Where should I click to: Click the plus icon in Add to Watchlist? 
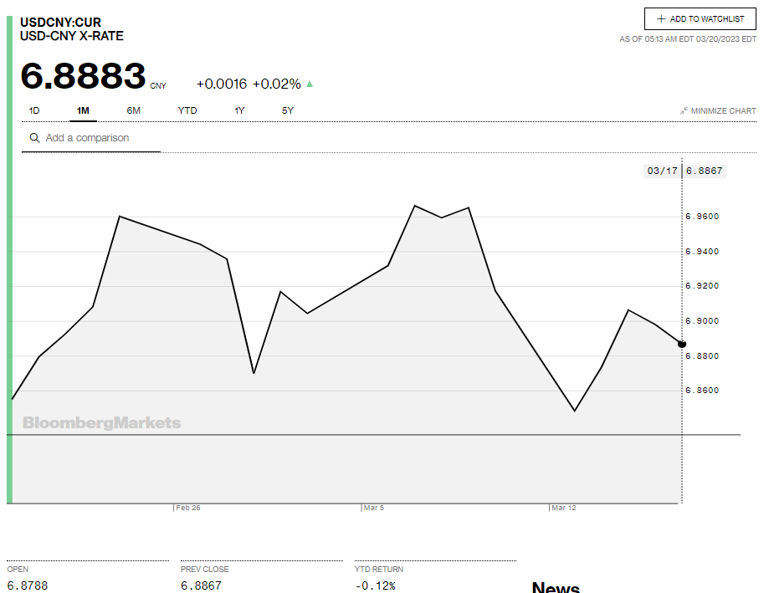(661, 18)
